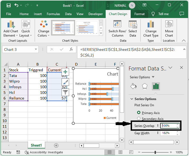
Task: Expand the Name Box dropdown arrow
Action: pos(36,49)
